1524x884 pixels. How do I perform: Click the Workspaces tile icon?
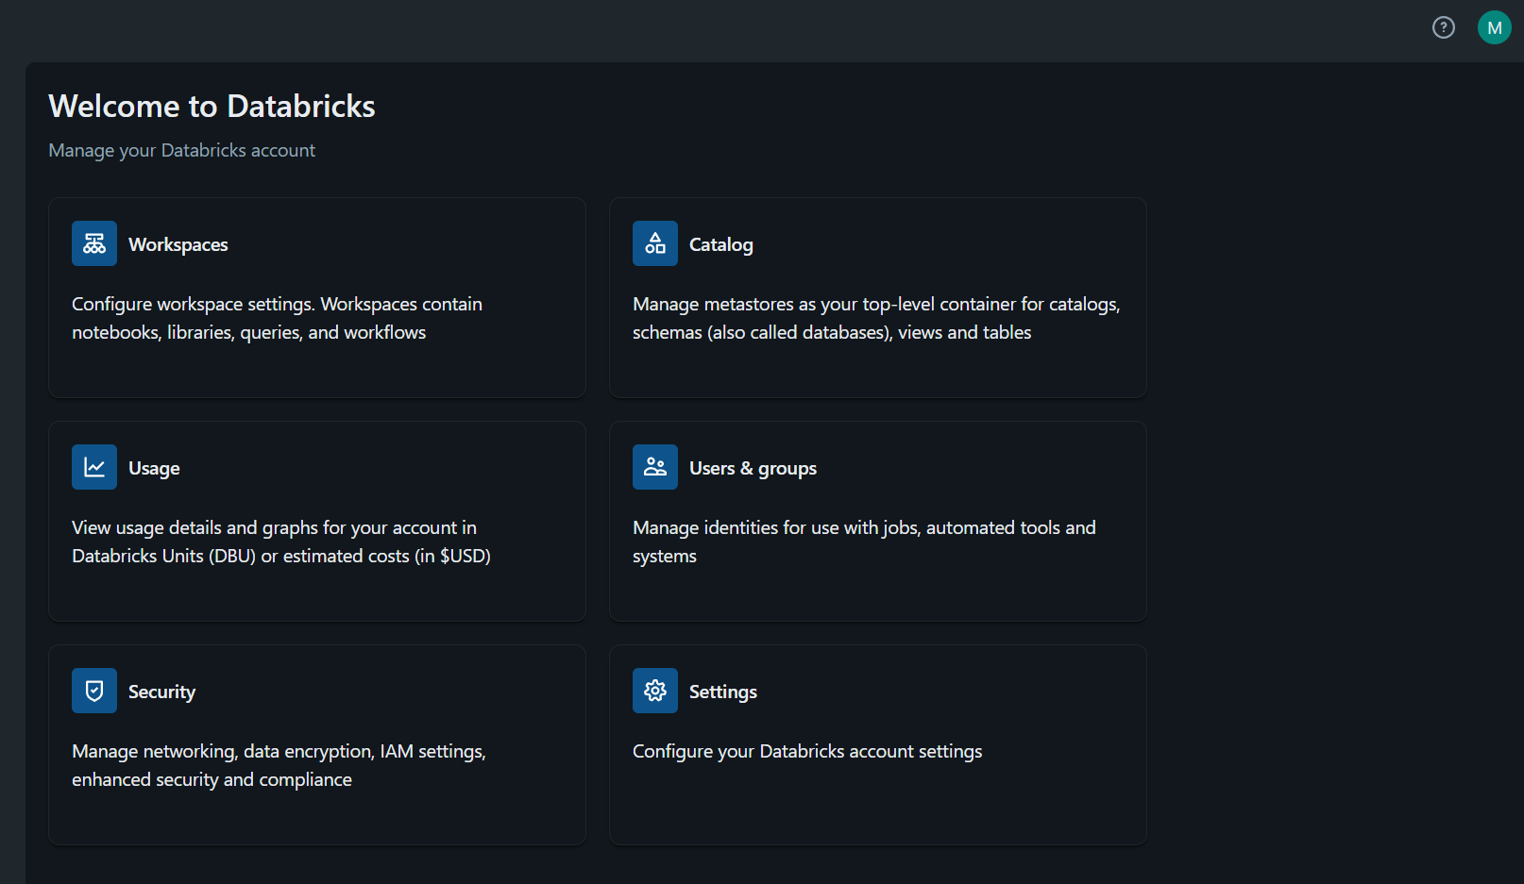tap(94, 243)
